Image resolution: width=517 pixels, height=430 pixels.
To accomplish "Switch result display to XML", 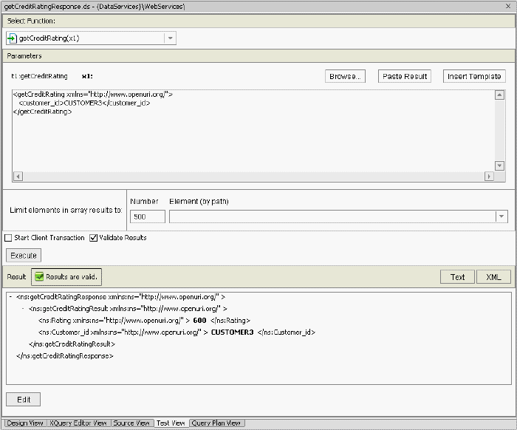I will click(x=493, y=277).
